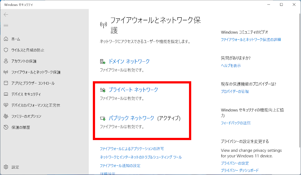
Task: Maximize the Windows セキュリティ window
Action: point(281,4)
